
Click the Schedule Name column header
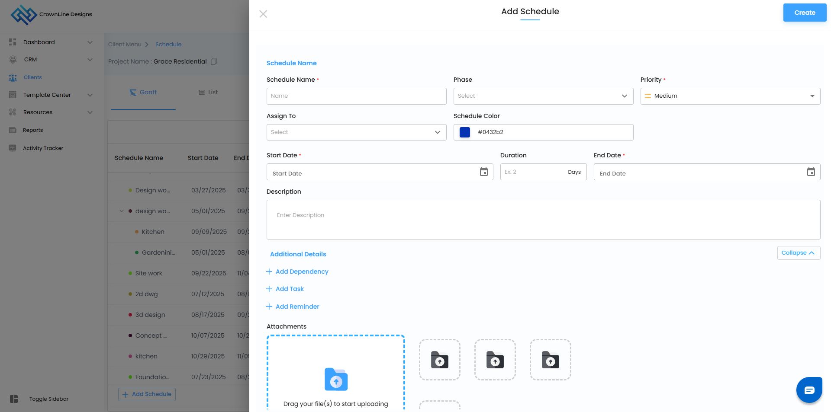point(139,158)
